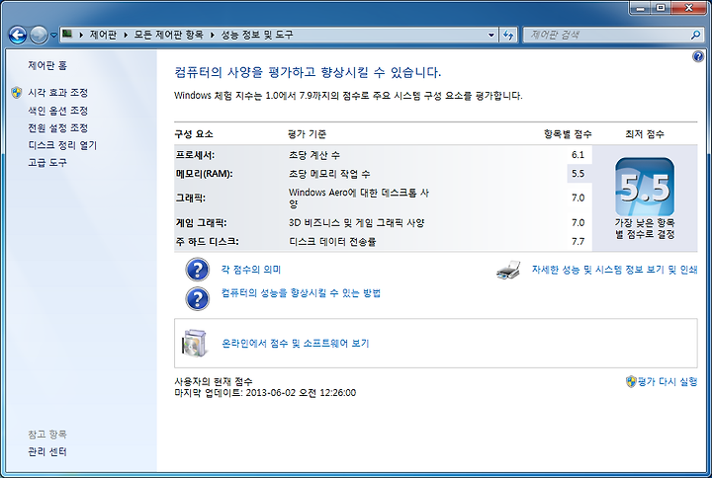Click the shield icon beside 시각 효과 조정

[x=17, y=93]
